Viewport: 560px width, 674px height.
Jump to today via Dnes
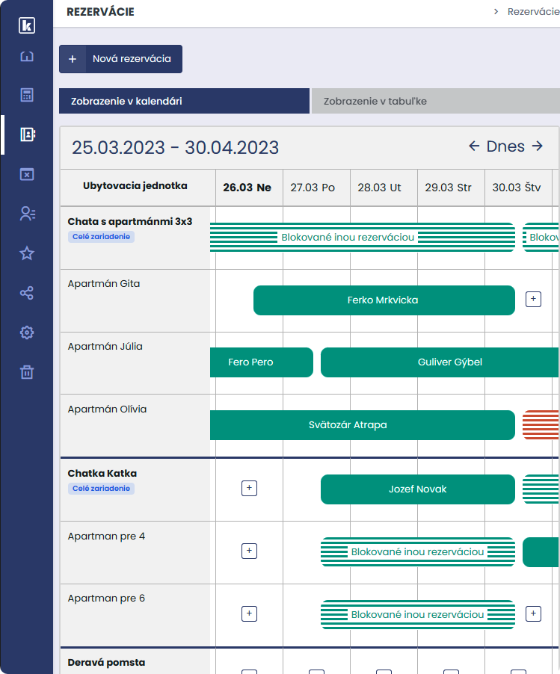pos(505,146)
